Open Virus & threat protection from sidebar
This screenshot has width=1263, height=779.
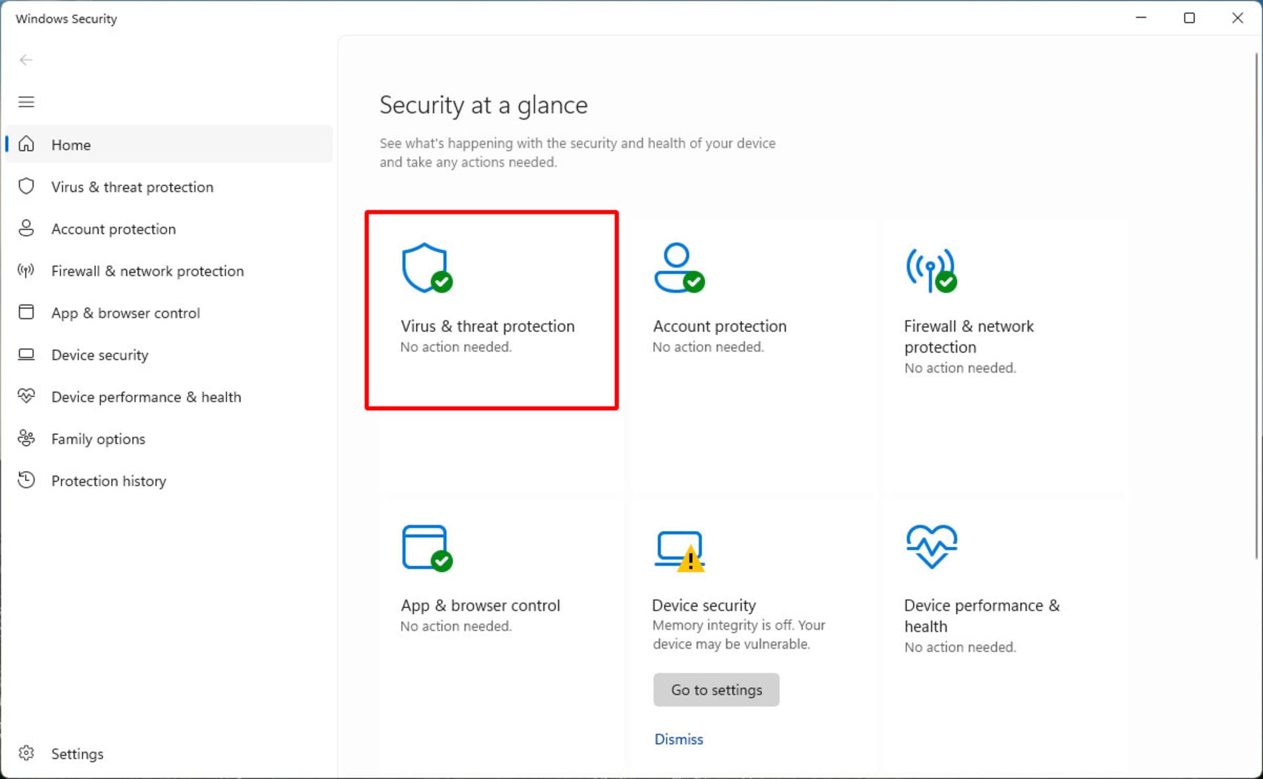(x=169, y=186)
